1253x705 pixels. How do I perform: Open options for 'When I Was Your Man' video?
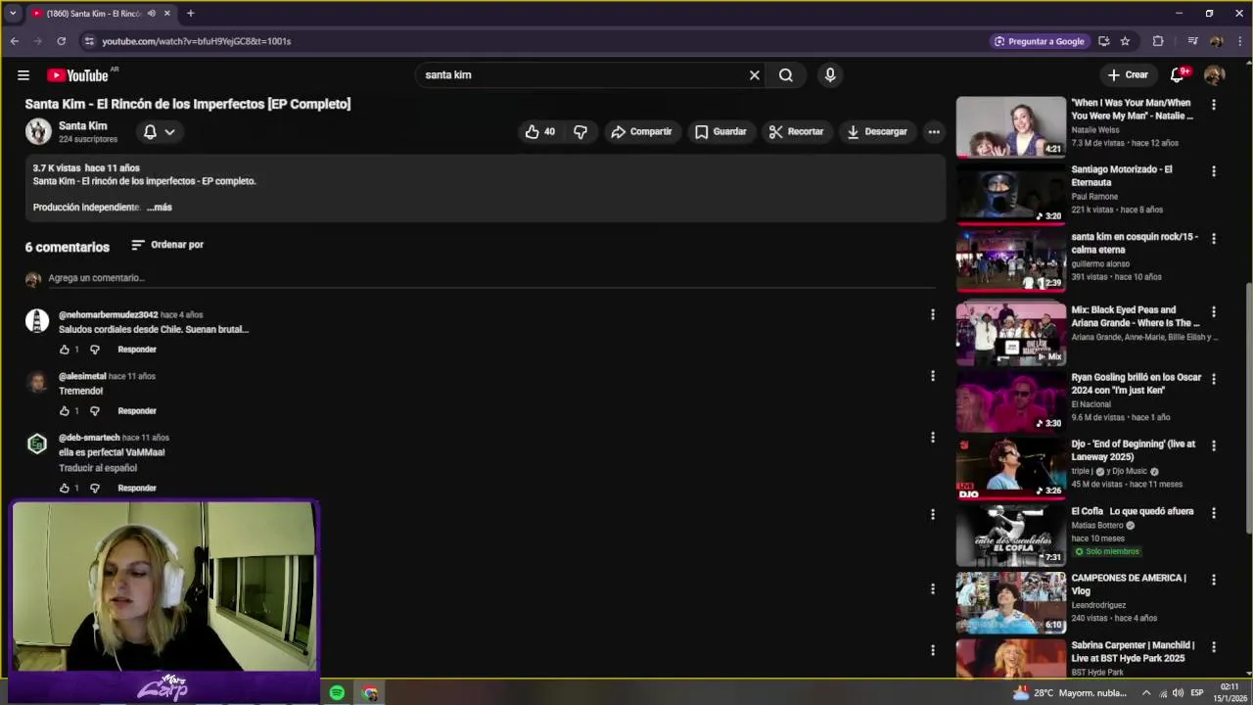point(1214,104)
